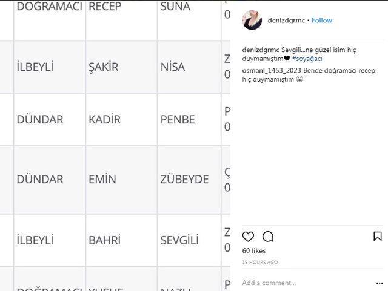Select the KADİR cell in the table
Viewport: 388px width, 291px height.
pos(104,120)
